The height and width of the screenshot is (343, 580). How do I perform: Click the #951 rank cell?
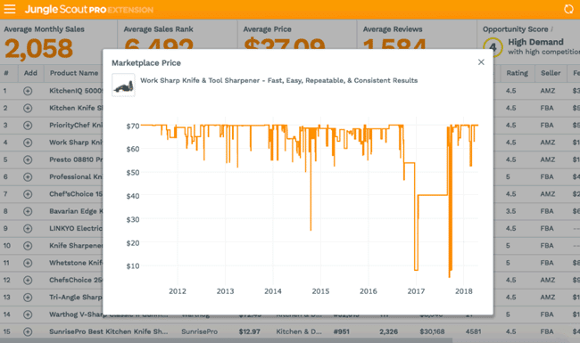pyautogui.click(x=341, y=331)
